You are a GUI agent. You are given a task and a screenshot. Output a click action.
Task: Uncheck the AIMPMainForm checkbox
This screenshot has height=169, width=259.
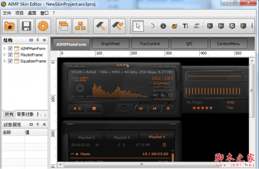click(10, 49)
